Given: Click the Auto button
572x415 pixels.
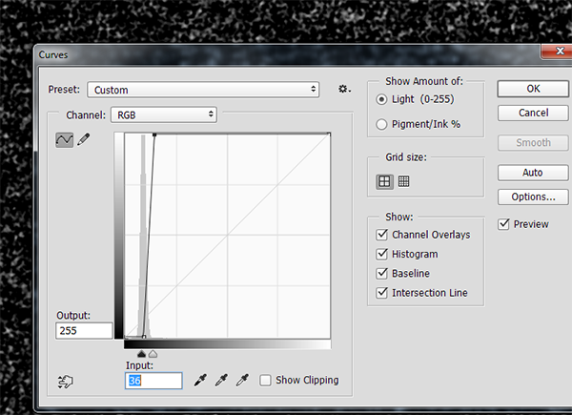Looking at the screenshot, I should 532,173.
